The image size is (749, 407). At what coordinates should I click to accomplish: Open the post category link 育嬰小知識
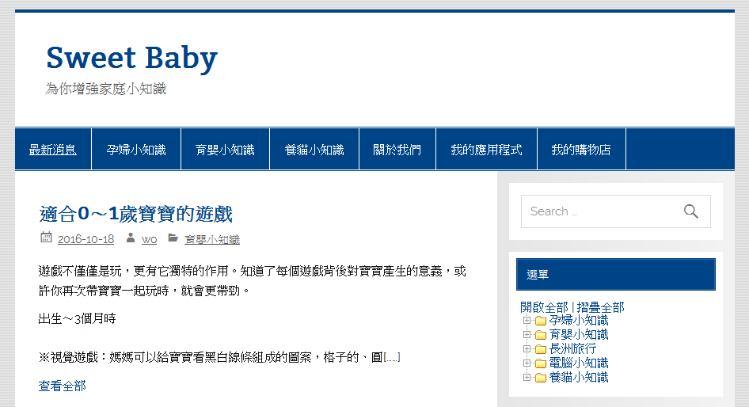point(212,239)
